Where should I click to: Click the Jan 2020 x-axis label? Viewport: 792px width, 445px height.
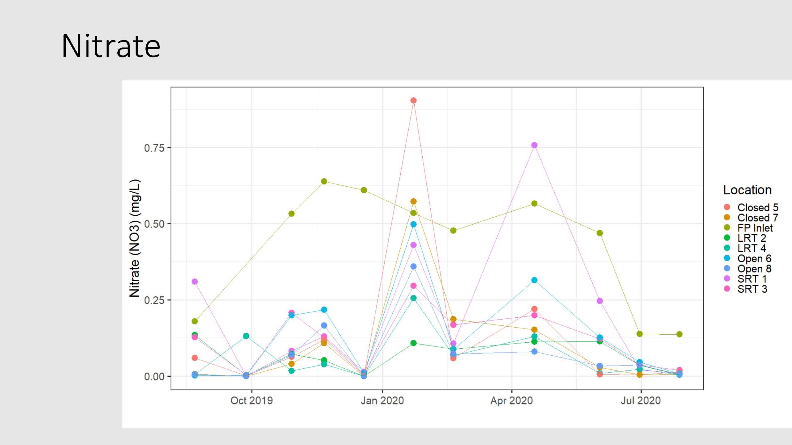[382, 400]
